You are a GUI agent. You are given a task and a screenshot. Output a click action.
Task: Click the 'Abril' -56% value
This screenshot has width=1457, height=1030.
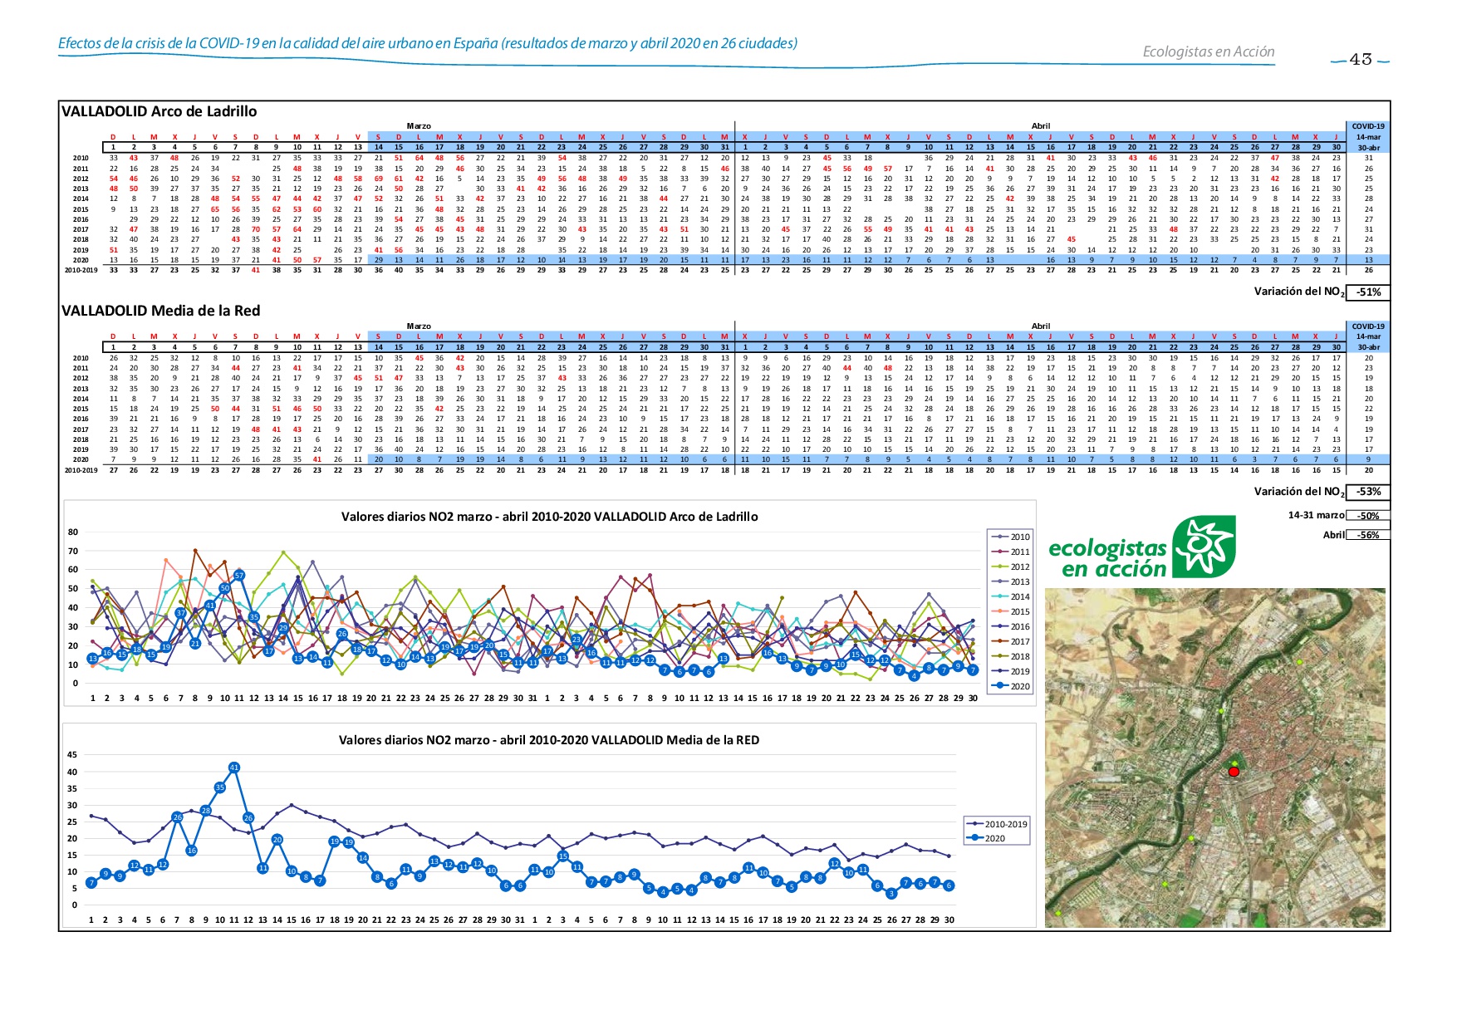click(1368, 535)
